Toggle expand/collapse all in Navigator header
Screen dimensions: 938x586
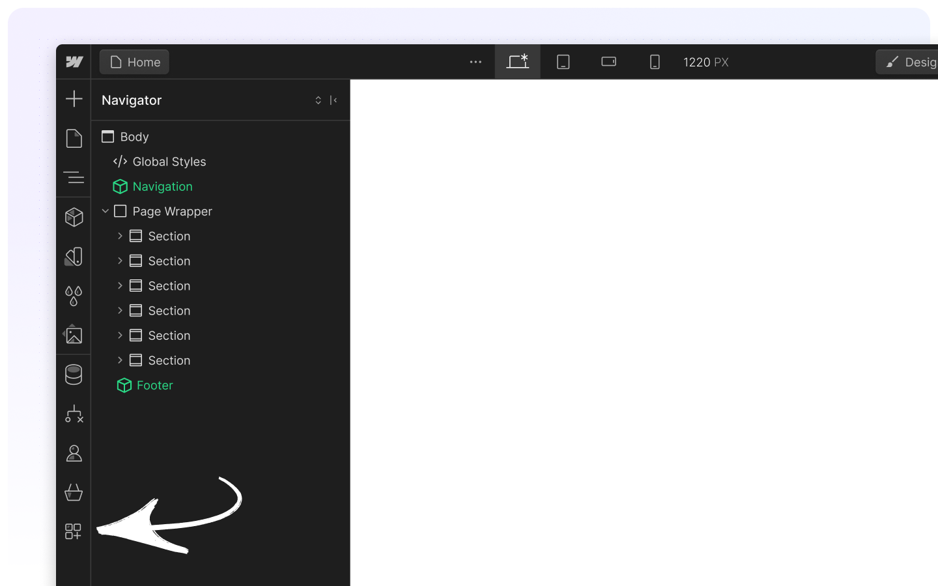(x=318, y=100)
